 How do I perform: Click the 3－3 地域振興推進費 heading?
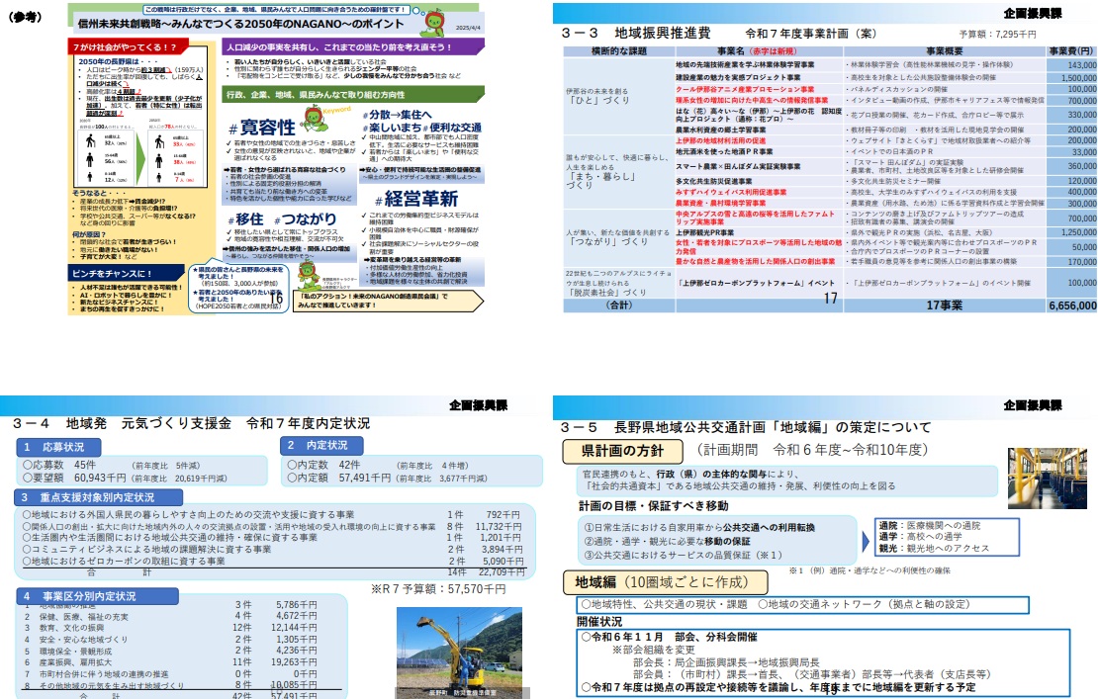pos(636,33)
